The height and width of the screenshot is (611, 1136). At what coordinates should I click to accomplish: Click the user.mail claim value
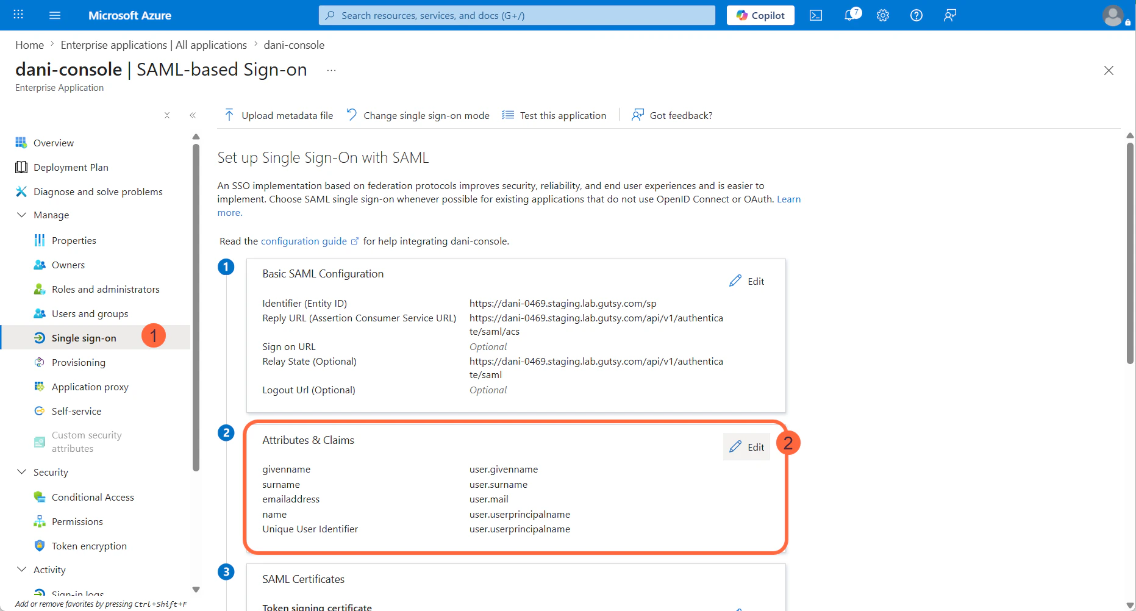[489, 499]
